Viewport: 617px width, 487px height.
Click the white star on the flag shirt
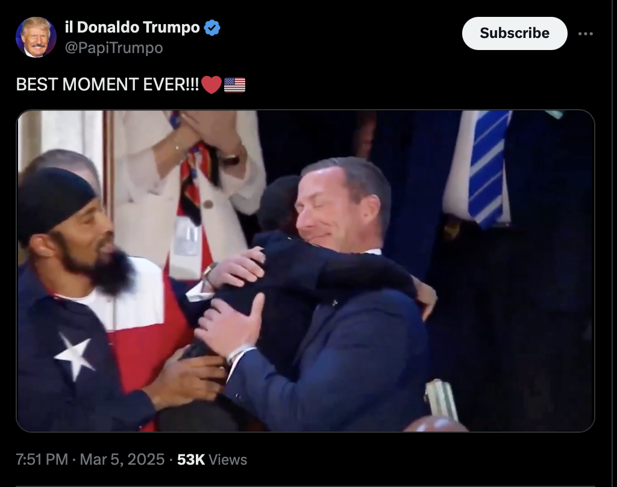tap(74, 354)
